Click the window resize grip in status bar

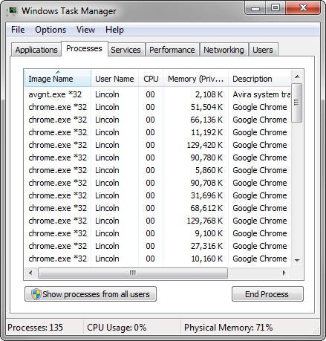click(x=316, y=331)
